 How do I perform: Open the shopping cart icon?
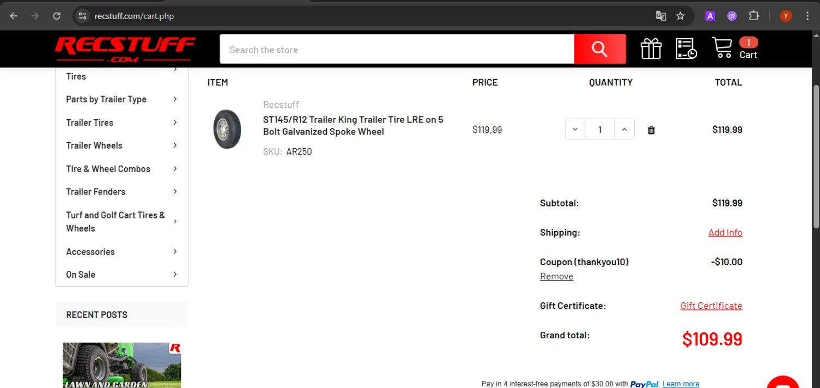[x=722, y=48]
